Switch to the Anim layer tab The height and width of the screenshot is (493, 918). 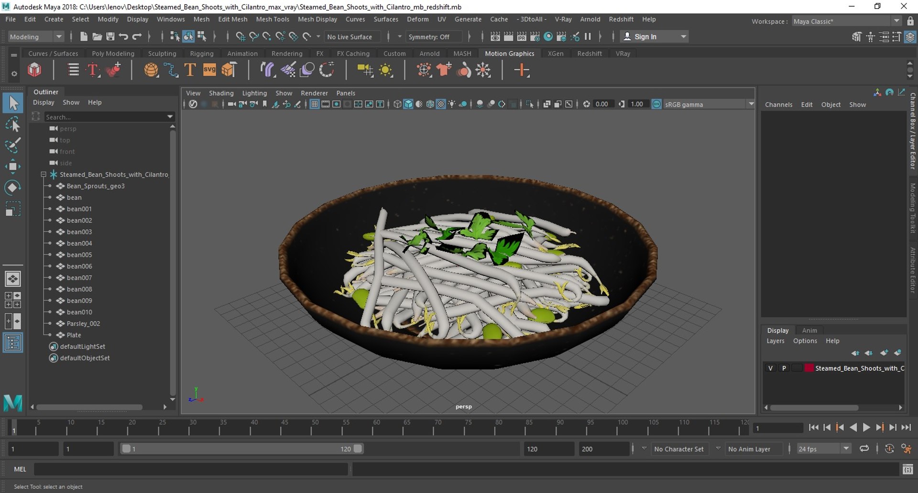click(809, 330)
